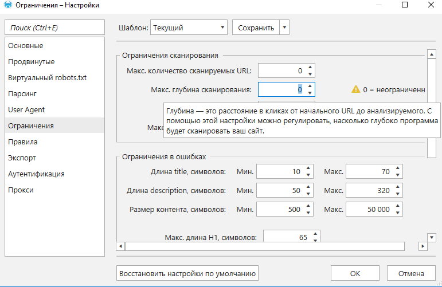Click the app logo in title bar
Viewport: 442px width, 287px height.
(8, 5)
